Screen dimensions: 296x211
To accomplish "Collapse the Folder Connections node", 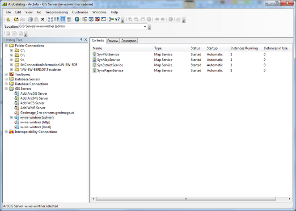I will [6, 46].
